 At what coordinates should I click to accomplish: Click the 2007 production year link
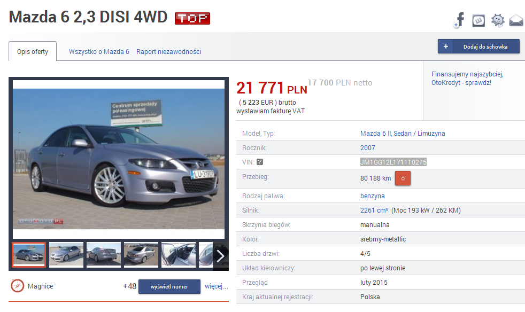[x=368, y=148]
